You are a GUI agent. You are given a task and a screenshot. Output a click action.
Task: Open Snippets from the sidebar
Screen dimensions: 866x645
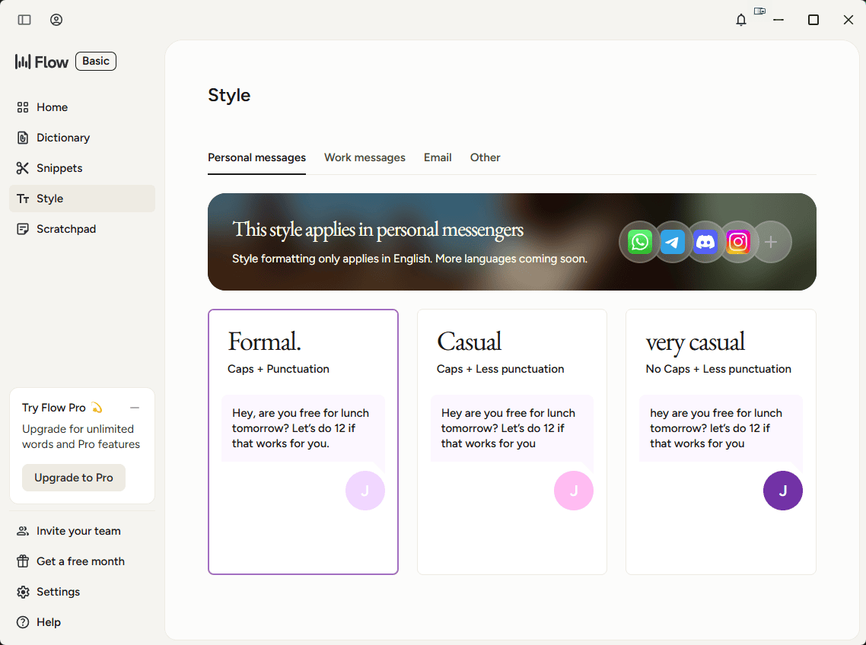pyautogui.click(x=59, y=168)
